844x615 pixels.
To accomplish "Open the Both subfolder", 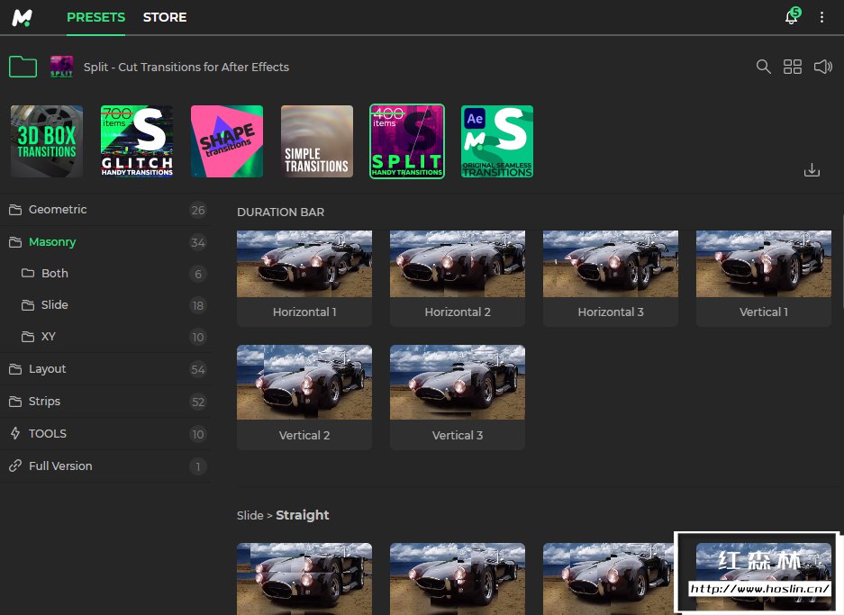I will pos(105,274).
